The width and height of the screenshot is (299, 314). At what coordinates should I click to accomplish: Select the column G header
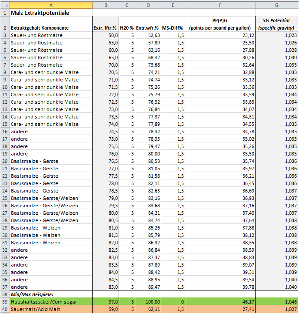point(276,5)
